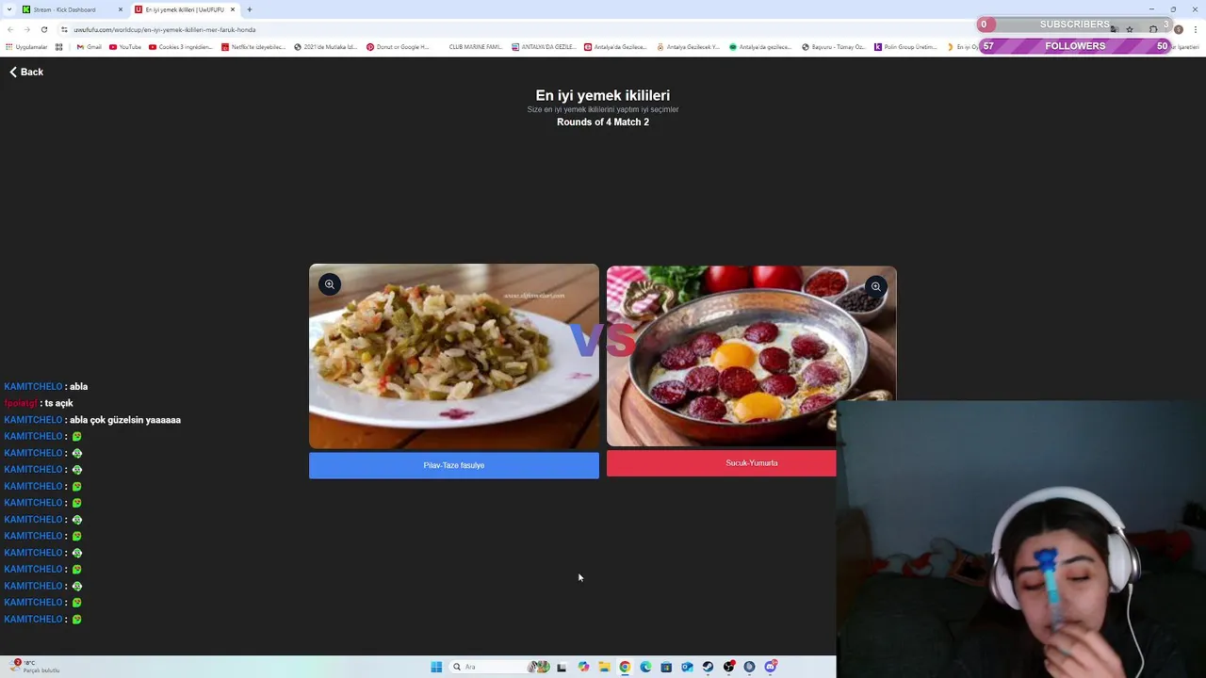The image size is (1206, 678).
Task: Select the sucuk and eggs pan photo
Action: point(751,356)
